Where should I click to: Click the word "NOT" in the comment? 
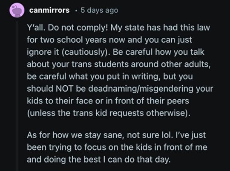[64, 89]
